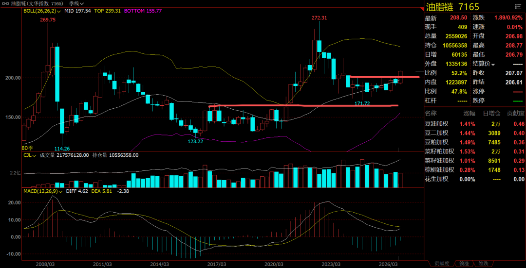
Task: Expand the 结算价 dropdown arrow
Action: pos(493,64)
